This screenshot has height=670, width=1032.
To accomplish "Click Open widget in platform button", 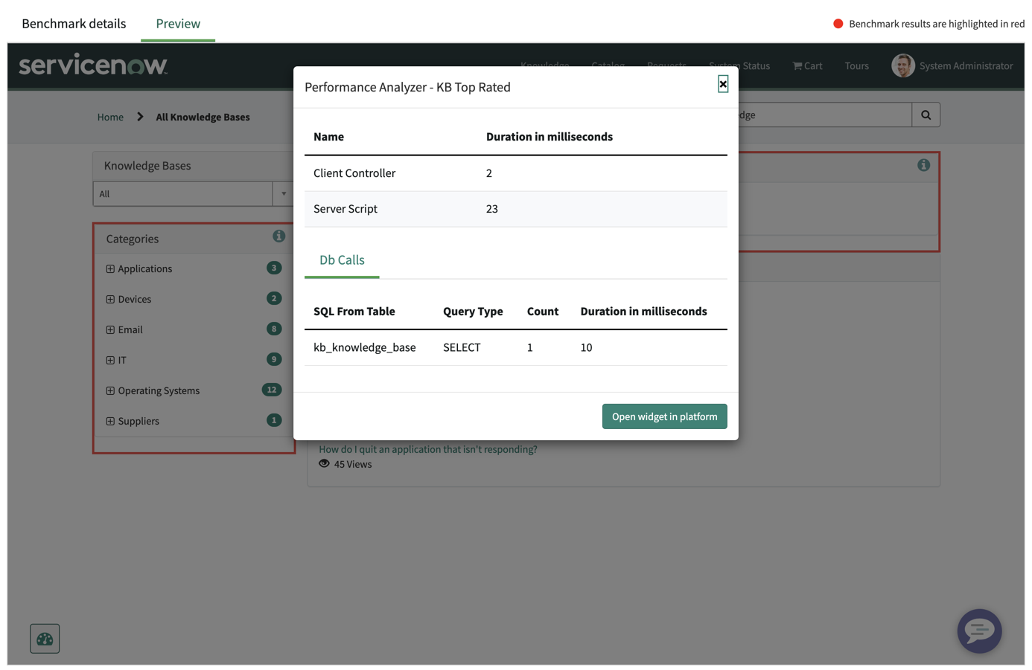I will tap(664, 416).
